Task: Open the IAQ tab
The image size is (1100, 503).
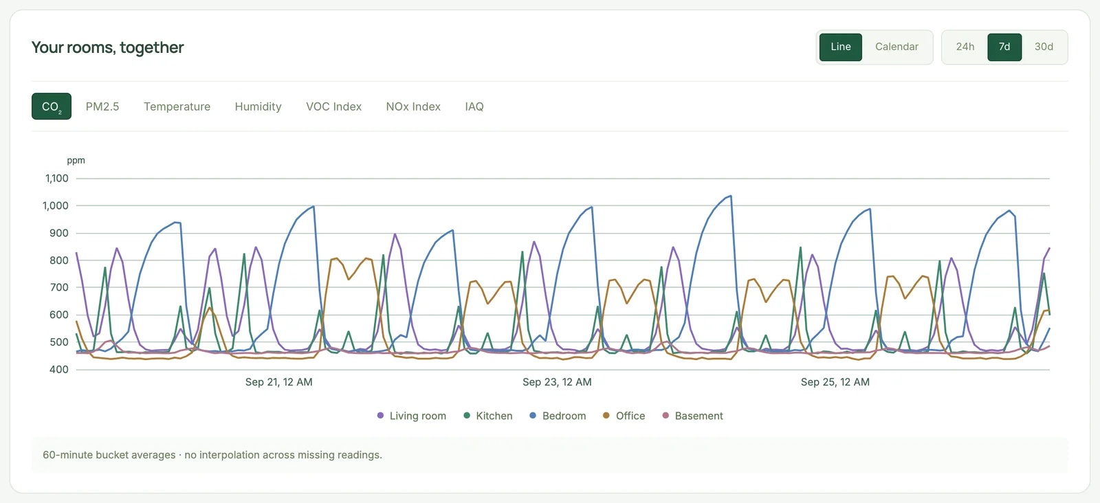Action: click(x=474, y=107)
